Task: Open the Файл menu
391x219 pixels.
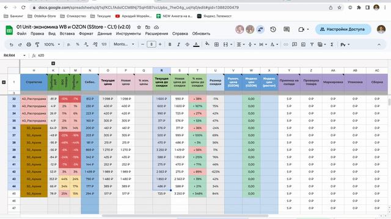Action: [x=21, y=33]
